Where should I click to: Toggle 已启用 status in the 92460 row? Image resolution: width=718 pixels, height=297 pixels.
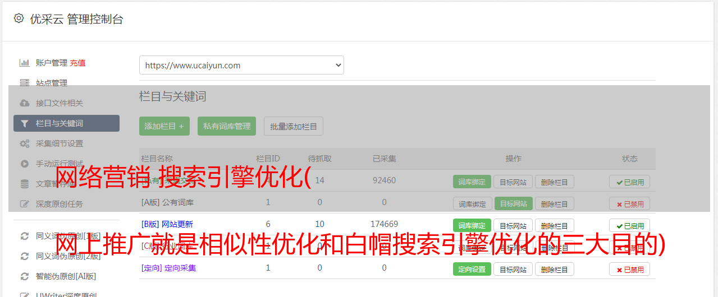(x=630, y=182)
